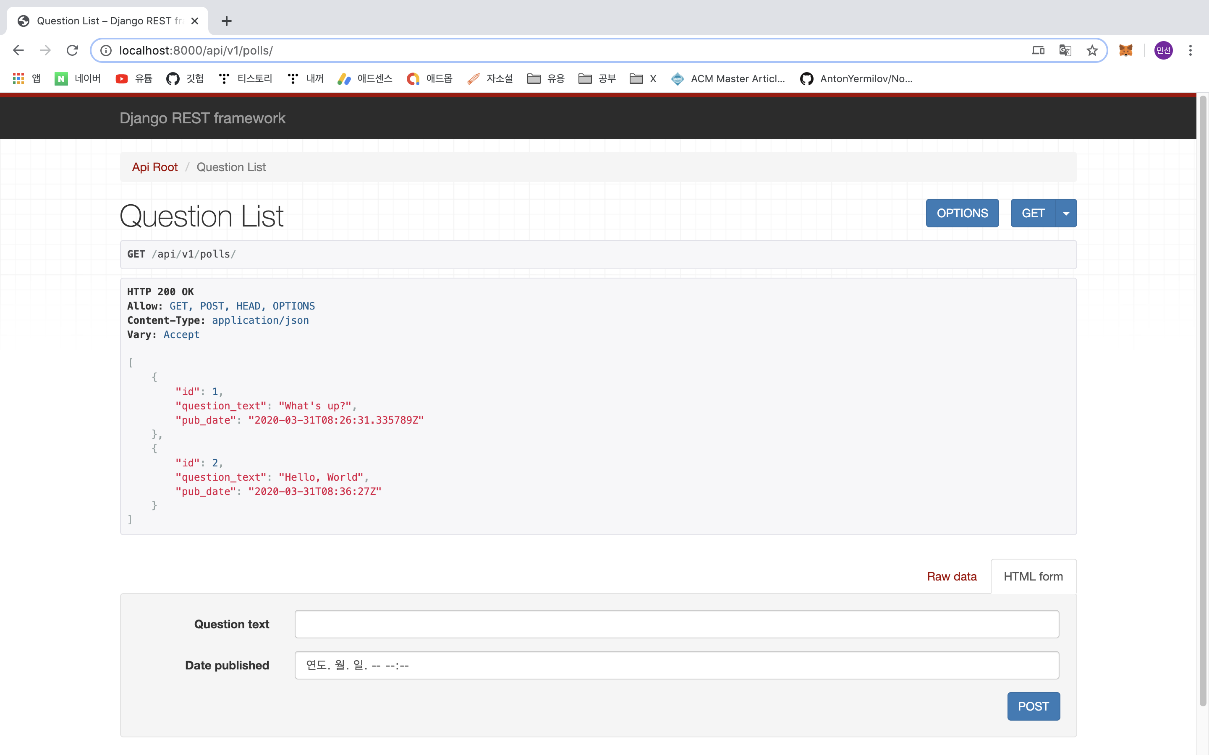Click the MetaMask fox extension icon
This screenshot has width=1209, height=755.
click(1125, 50)
